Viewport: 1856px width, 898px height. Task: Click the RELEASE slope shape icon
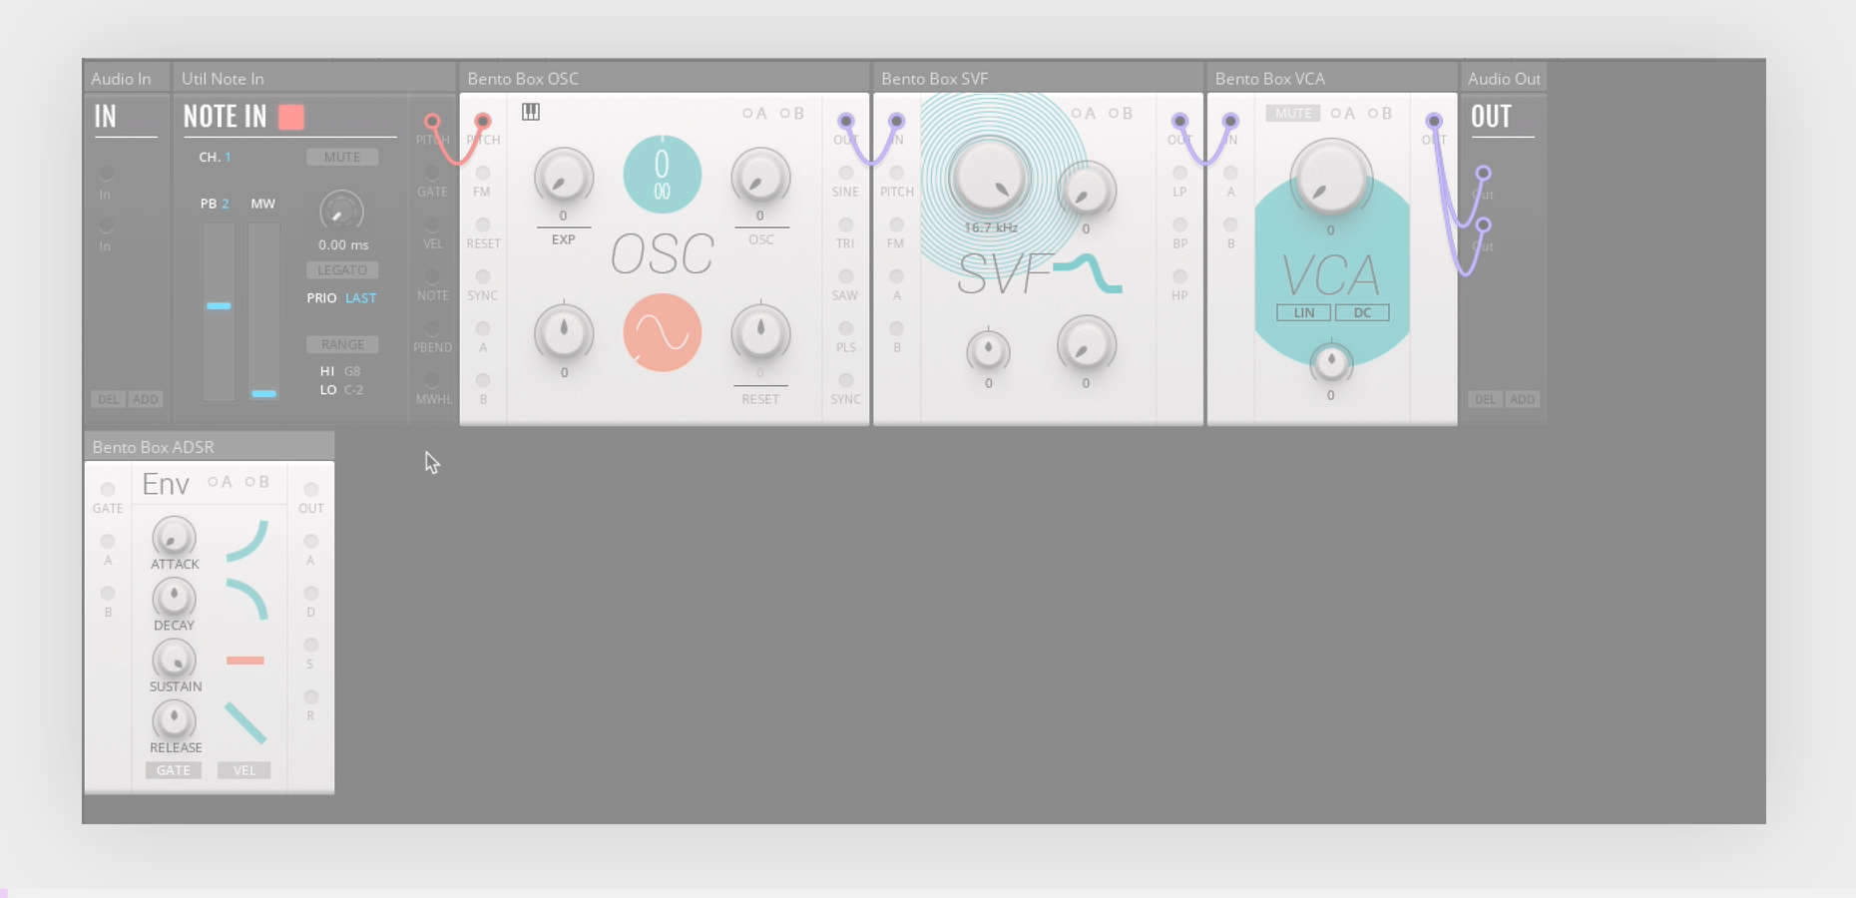(x=245, y=723)
